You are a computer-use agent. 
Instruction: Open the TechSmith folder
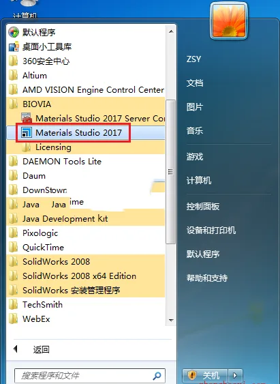point(86,305)
